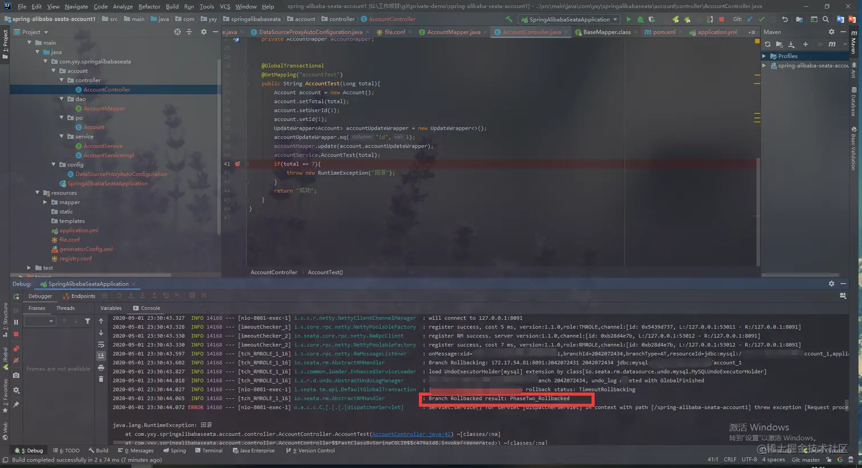Viewport: 862px width, 468px height.
Task: Open the TODO tool window
Action: tap(66, 450)
